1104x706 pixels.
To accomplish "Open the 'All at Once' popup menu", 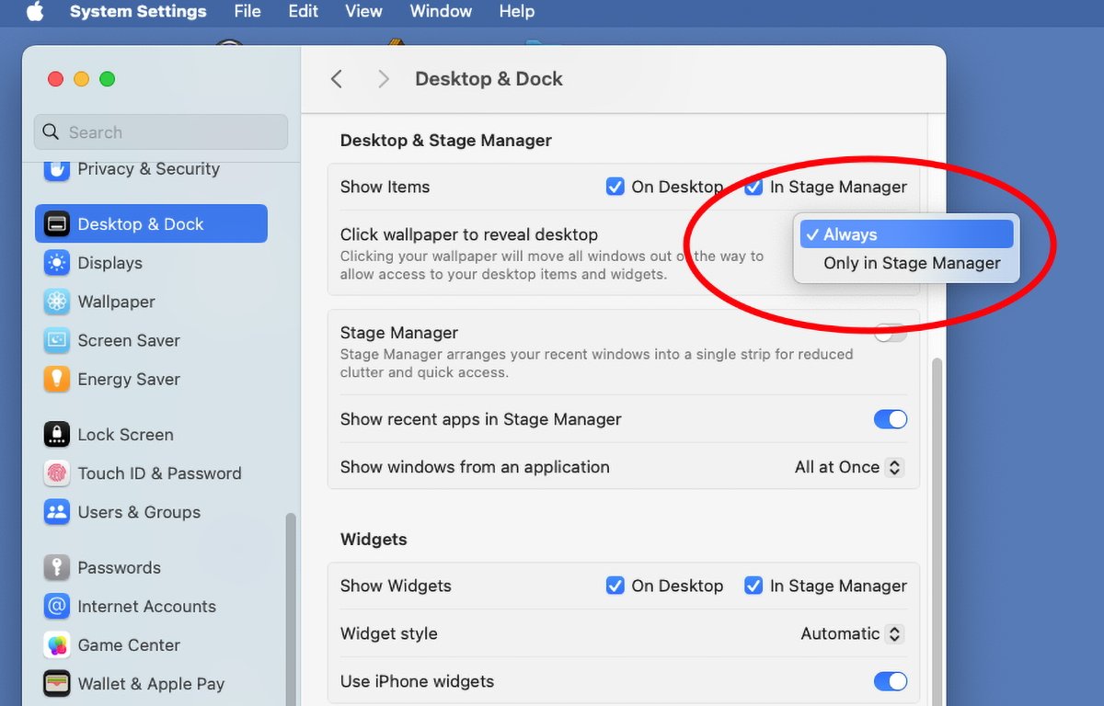I will (x=848, y=467).
